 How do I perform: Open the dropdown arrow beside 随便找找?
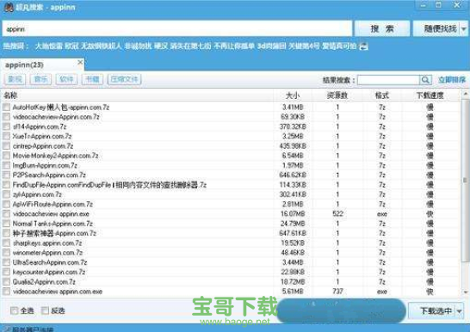click(x=464, y=29)
